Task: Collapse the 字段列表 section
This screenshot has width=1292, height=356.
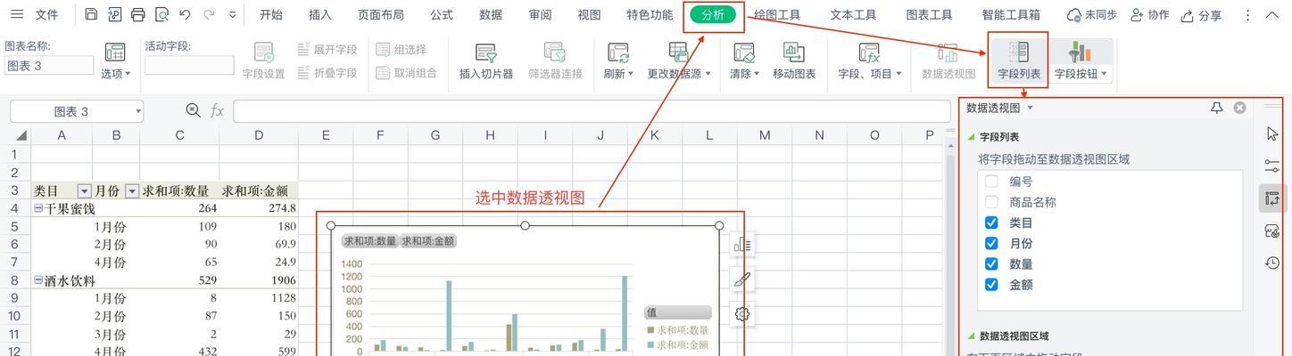Action: (x=972, y=137)
